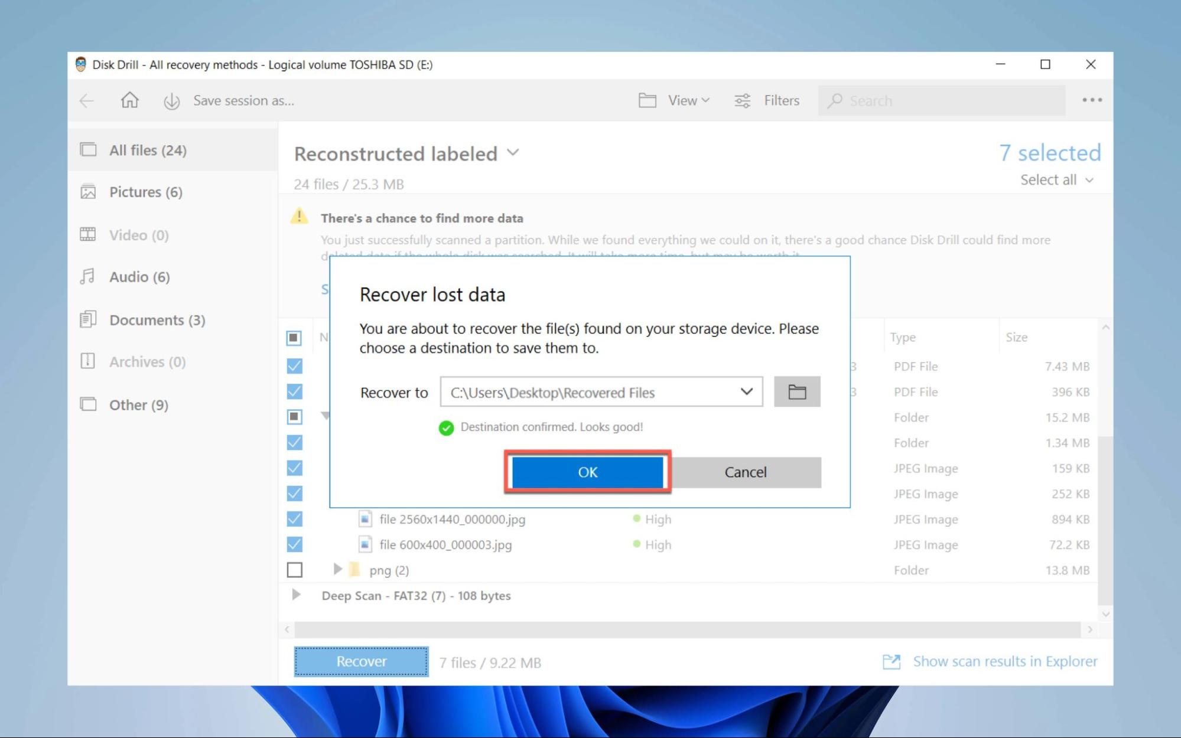
Task: Click the download/save session icon
Action: click(x=170, y=100)
